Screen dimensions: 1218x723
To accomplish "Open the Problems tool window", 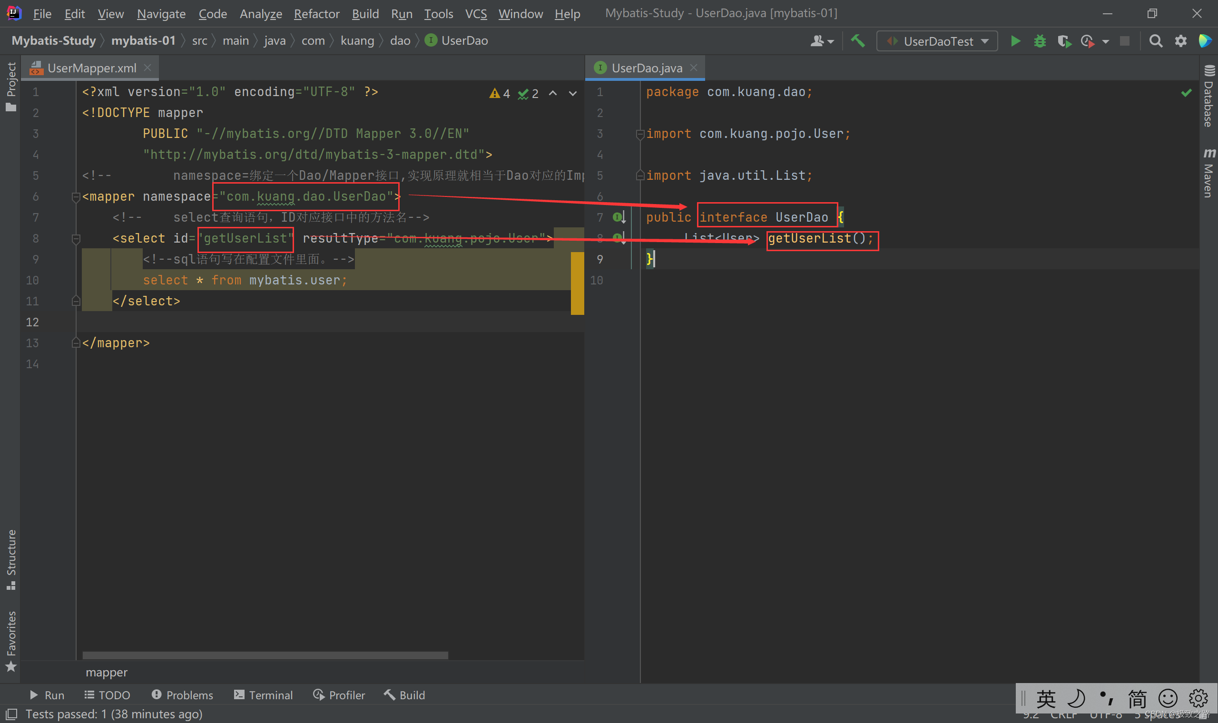I will (x=182, y=695).
